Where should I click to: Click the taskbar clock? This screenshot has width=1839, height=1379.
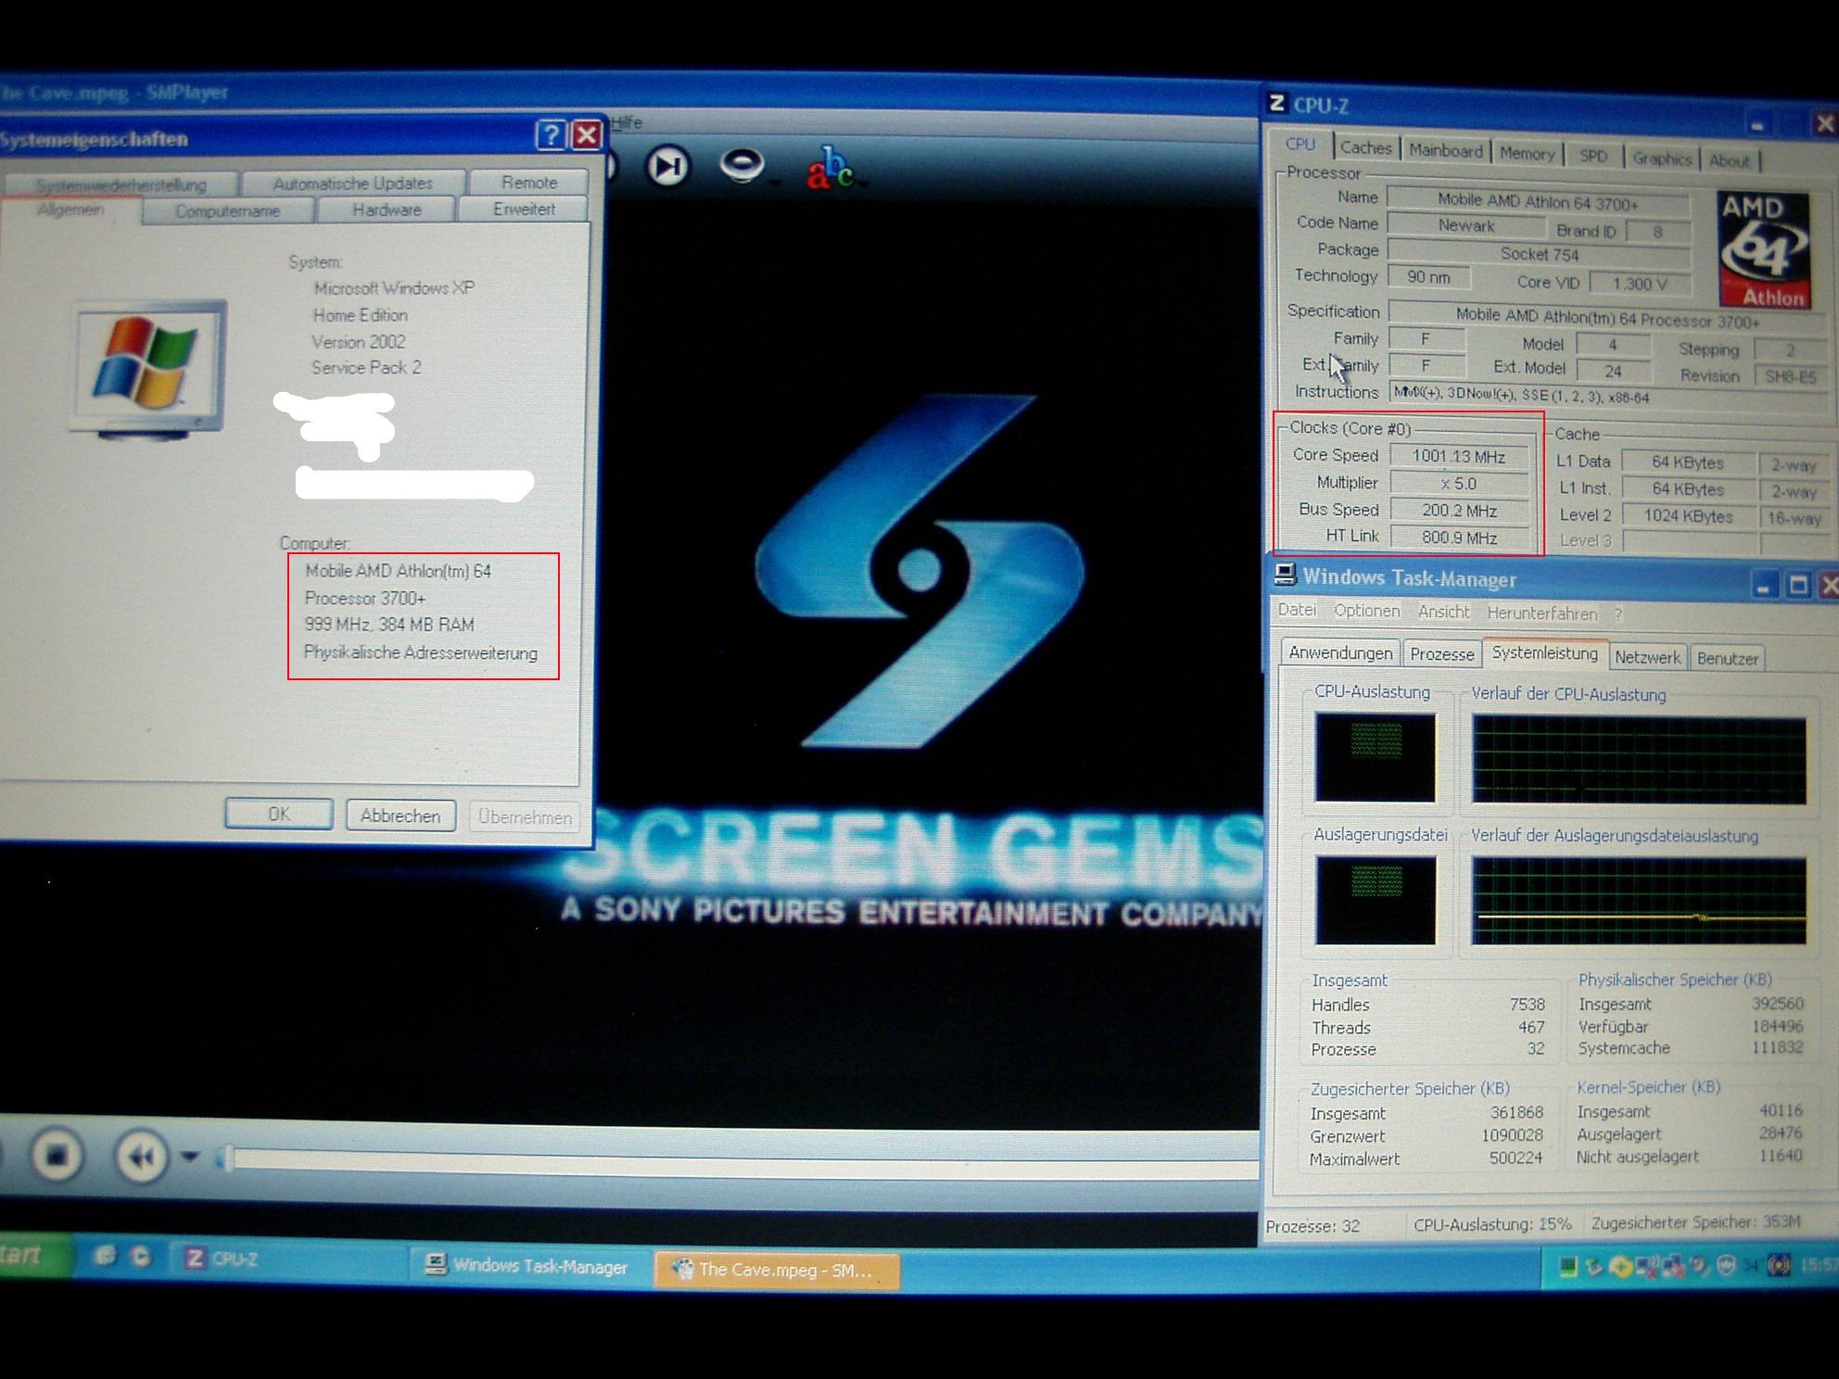[x=1819, y=1265]
